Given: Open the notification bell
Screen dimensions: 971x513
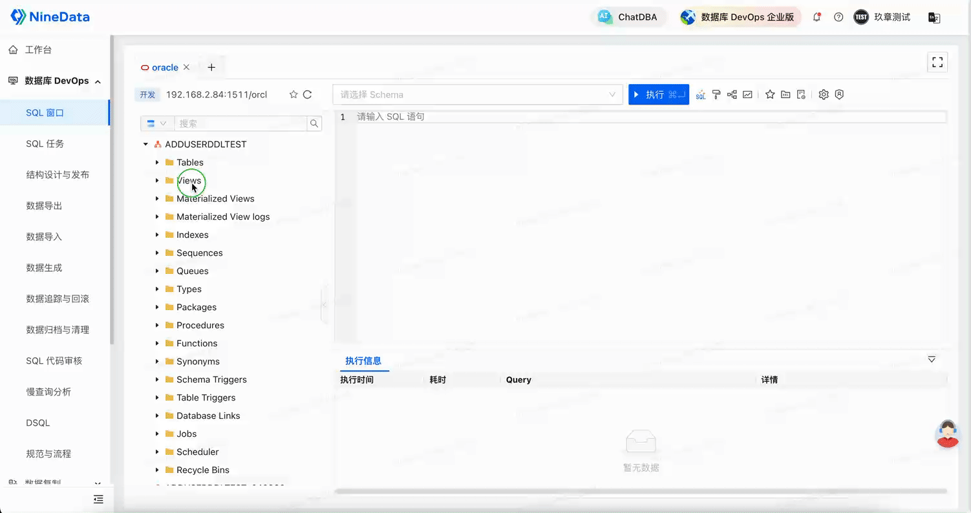Looking at the screenshot, I should [x=817, y=17].
